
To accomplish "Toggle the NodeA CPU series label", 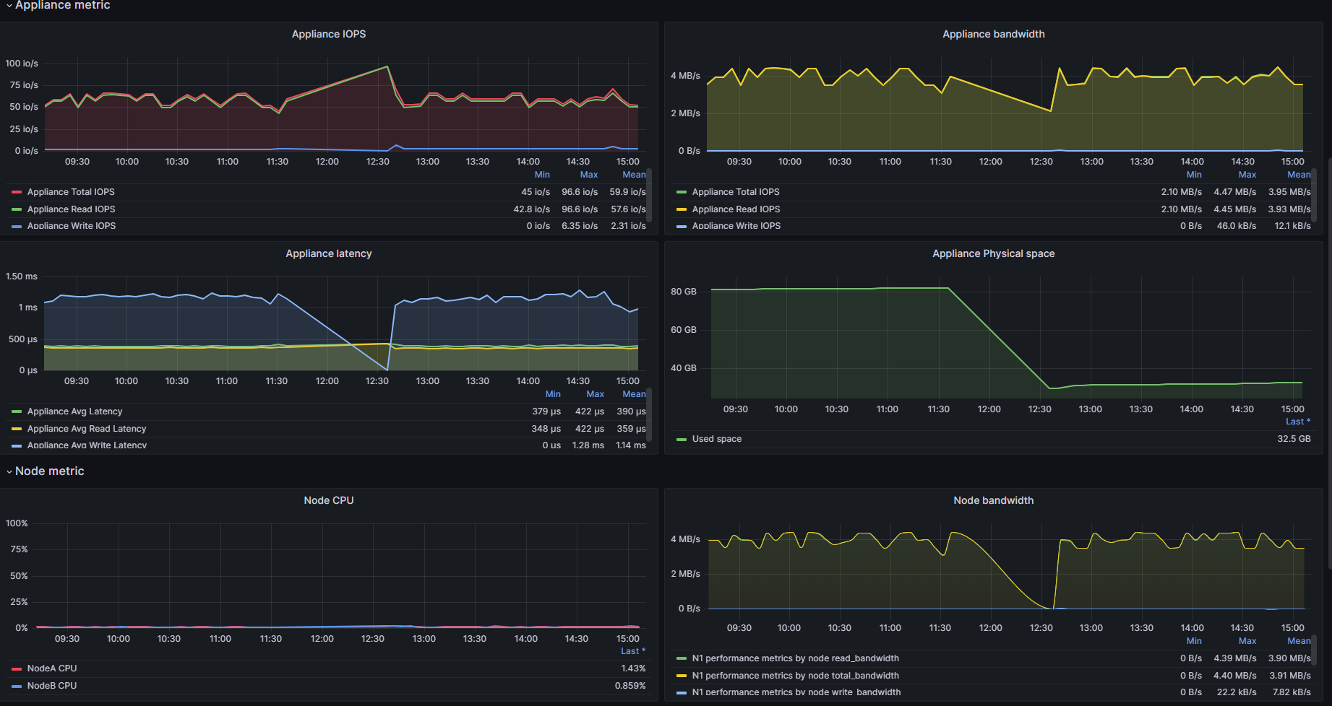I will tap(52, 668).
